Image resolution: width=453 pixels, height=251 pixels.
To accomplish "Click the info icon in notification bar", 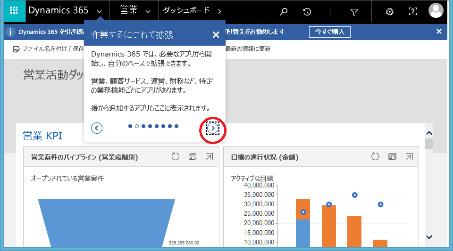I will pyautogui.click(x=10, y=32).
